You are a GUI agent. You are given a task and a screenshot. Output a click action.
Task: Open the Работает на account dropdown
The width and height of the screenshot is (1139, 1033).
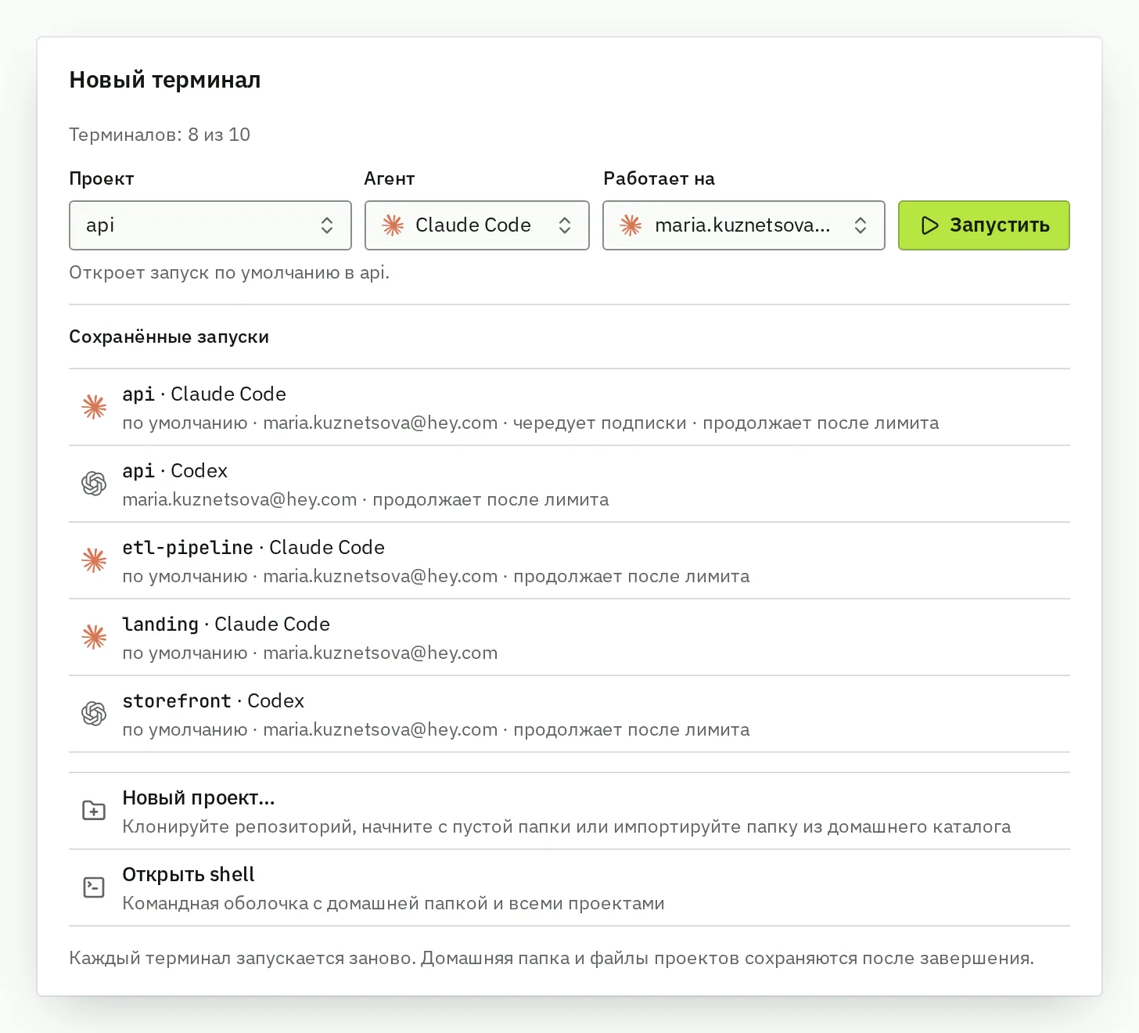point(743,225)
